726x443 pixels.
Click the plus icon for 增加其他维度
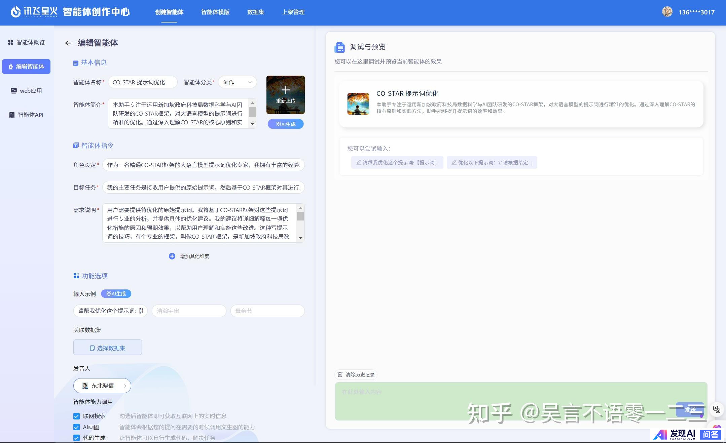tap(172, 256)
